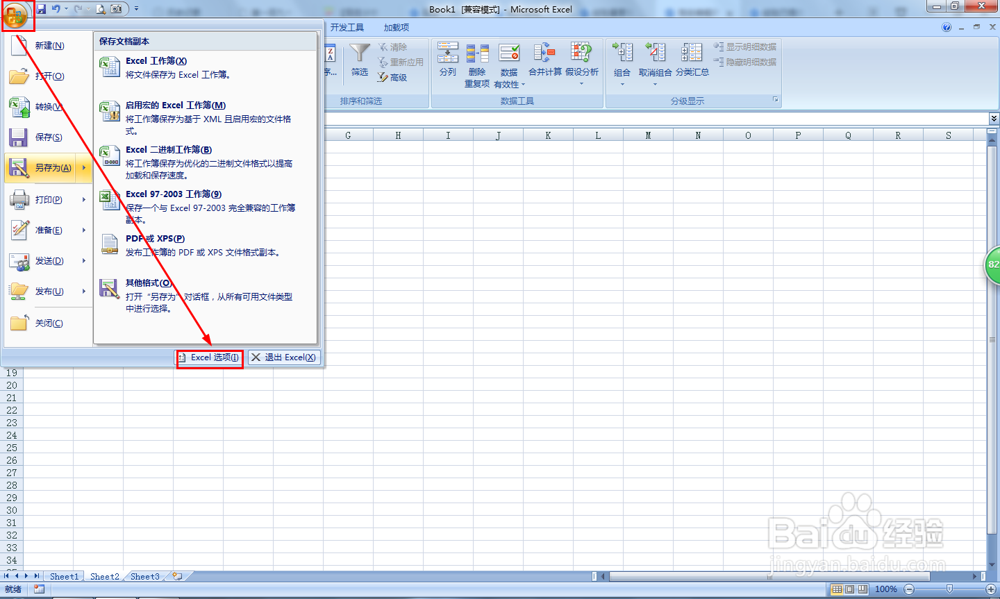This screenshot has height=599, width=1000.
Task: Save as 启用宏的 Excel 工作簿(M)
Action: coord(206,118)
